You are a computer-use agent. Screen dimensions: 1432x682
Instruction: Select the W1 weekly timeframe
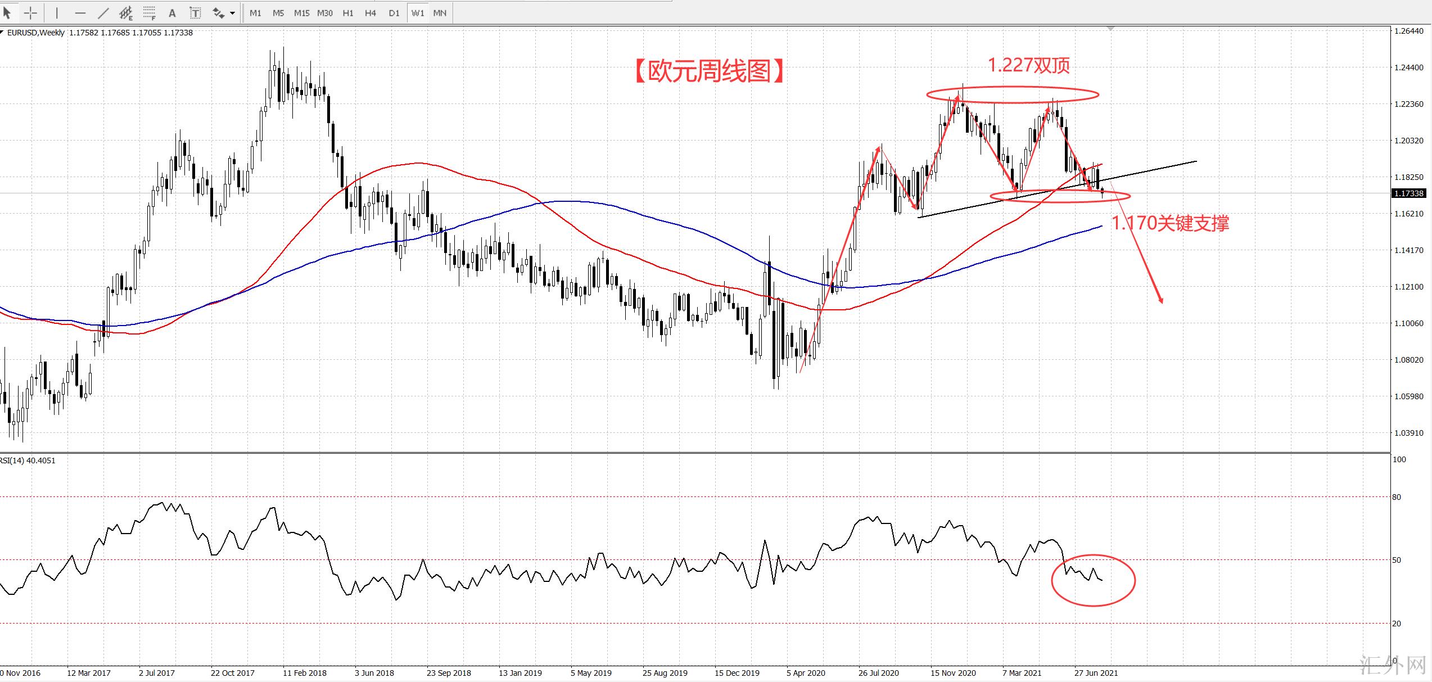pos(417,13)
